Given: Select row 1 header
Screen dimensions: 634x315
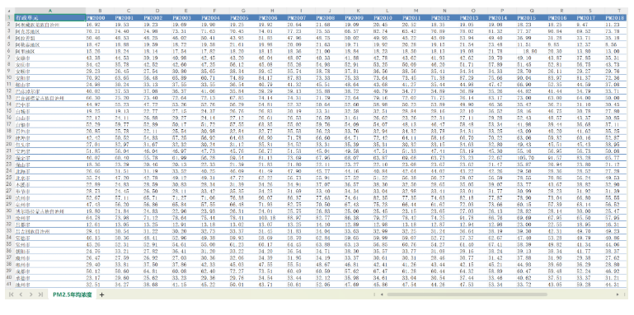Looking at the screenshot, I should pos(9,18).
